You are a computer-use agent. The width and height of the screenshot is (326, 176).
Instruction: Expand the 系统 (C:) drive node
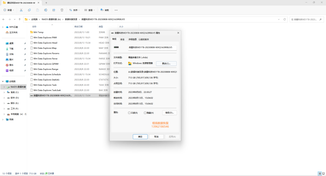(x=4, y=92)
